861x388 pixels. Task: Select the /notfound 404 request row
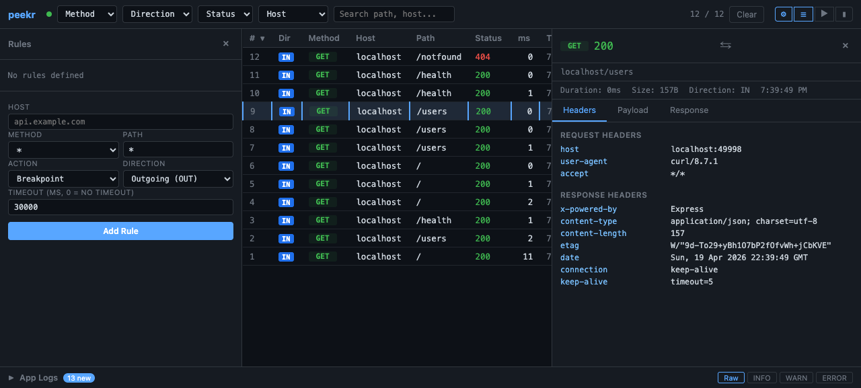click(397, 57)
